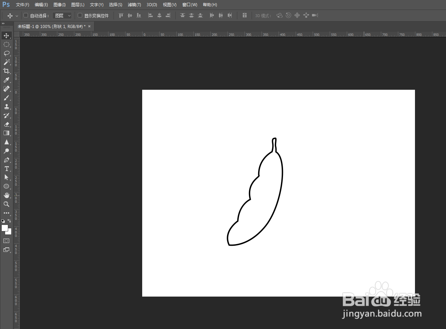Expand the toolbox double-arrow toggle
This screenshot has width=446, height=329.
(3, 23)
